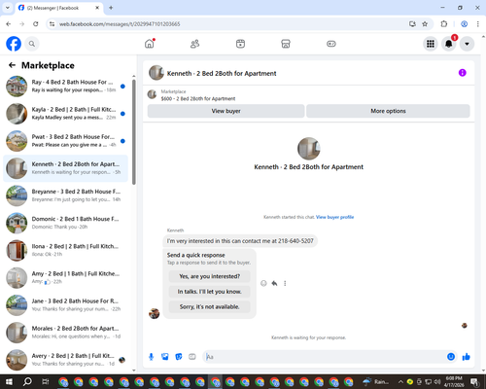Send quick response 'Yes, are you interested?'
The height and width of the screenshot is (389, 486).
(x=209, y=276)
